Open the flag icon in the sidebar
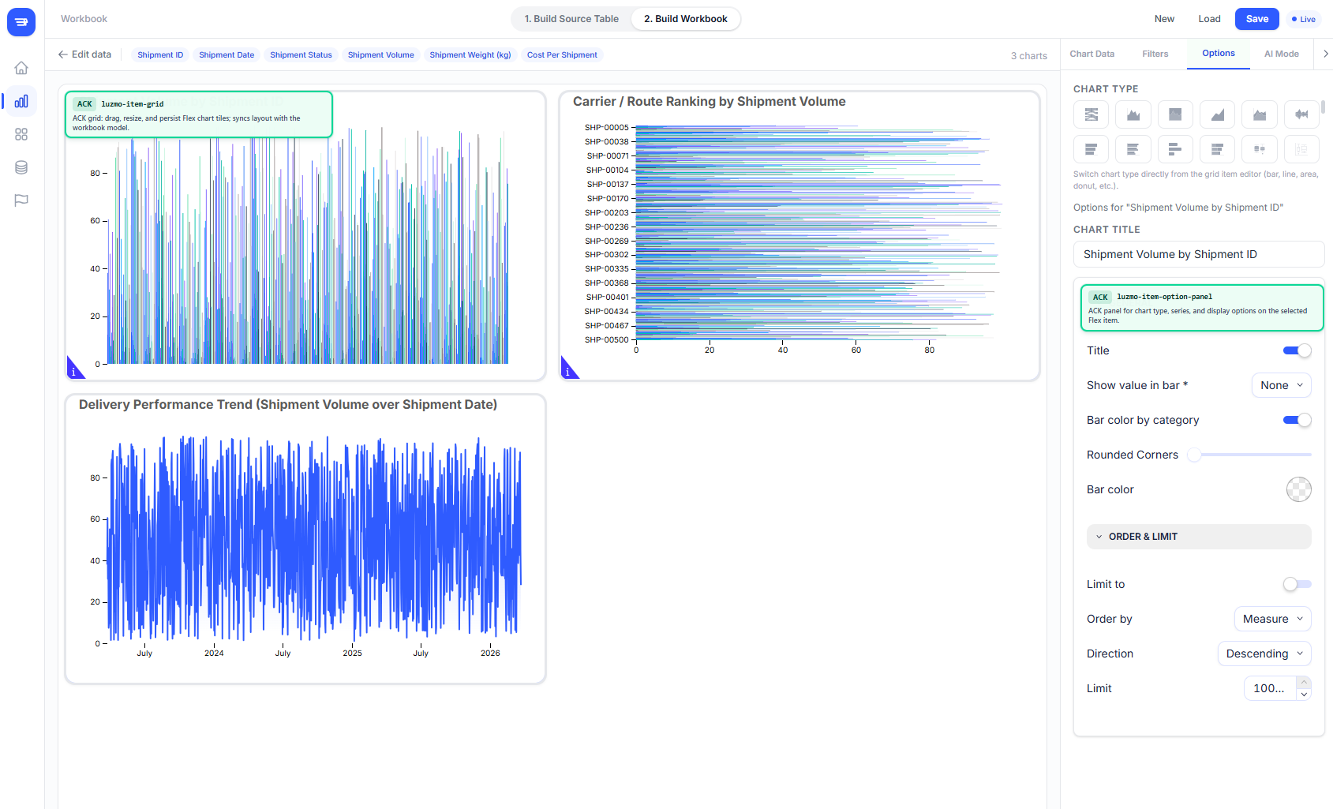 (x=21, y=200)
